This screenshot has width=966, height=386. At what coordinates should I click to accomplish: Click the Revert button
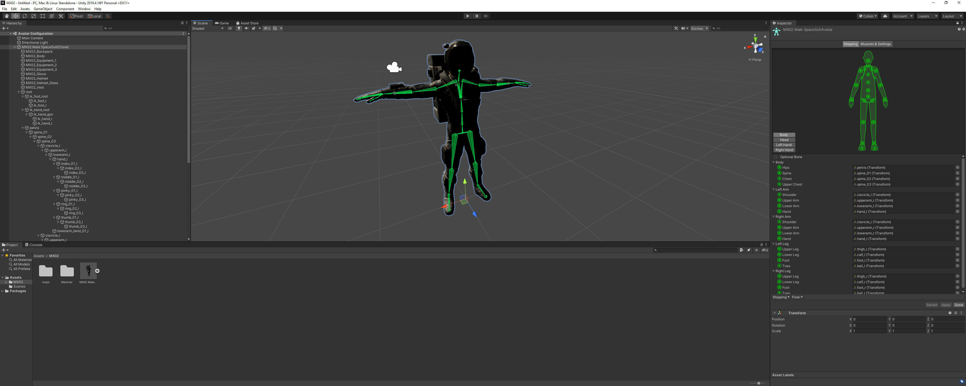click(931, 305)
